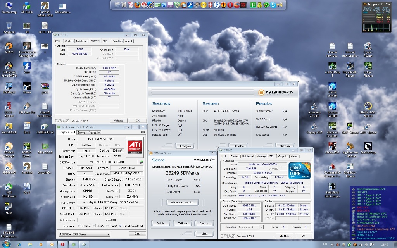Select the HD Tune Pro desktop icon

[27, 108]
